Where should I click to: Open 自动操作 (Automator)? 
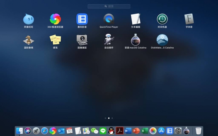click(x=109, y=39)
